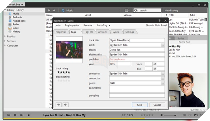Open the MusicBee main menu dropdown

coord(16,5)
